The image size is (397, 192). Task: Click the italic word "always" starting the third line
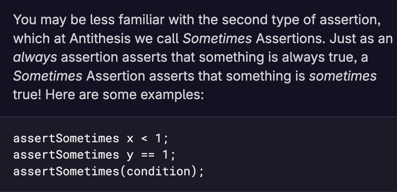(35, 58)
